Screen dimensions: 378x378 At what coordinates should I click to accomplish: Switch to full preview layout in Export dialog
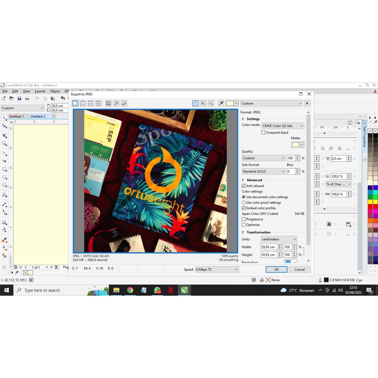pyautogui.click(x=75, y=103)
